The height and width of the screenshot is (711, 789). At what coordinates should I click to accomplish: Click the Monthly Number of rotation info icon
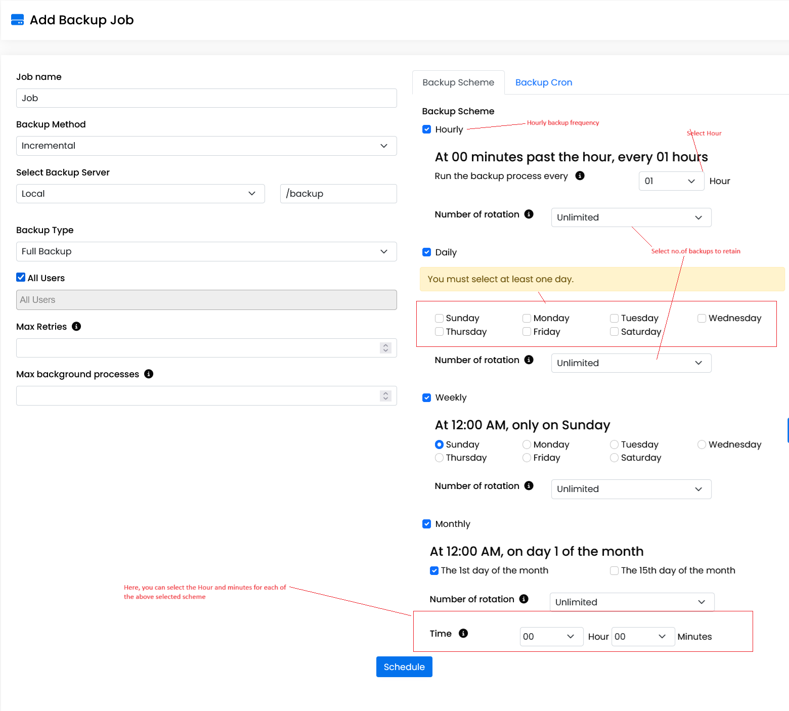pyautogui.click(x=524, y=599)
